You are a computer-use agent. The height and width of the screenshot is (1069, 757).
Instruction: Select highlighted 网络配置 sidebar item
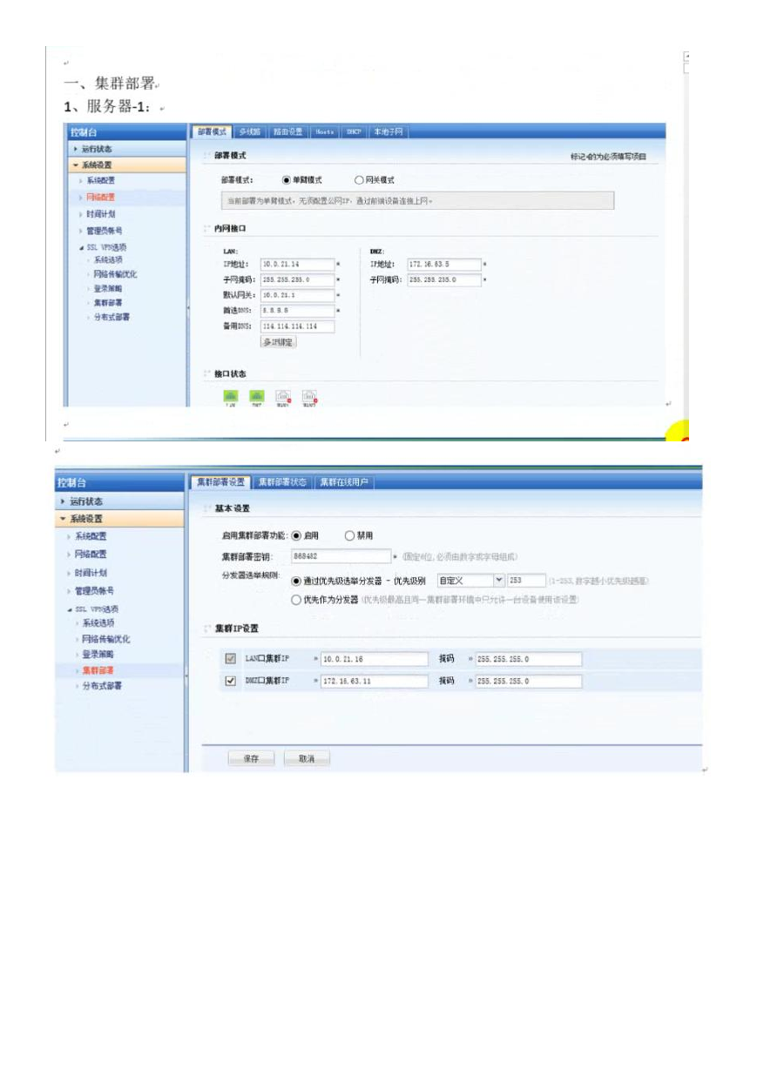pos(100,198)
